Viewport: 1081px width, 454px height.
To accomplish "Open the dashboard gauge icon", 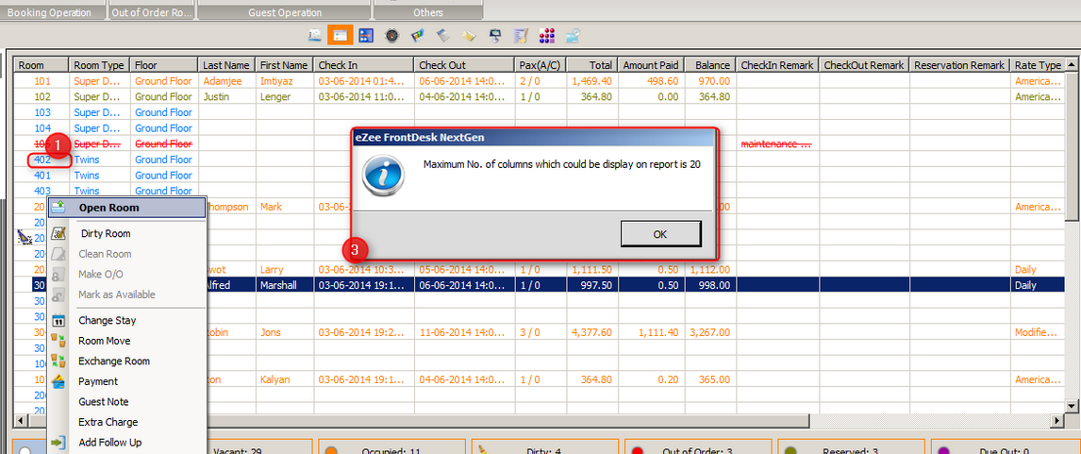I will point(391,35).
